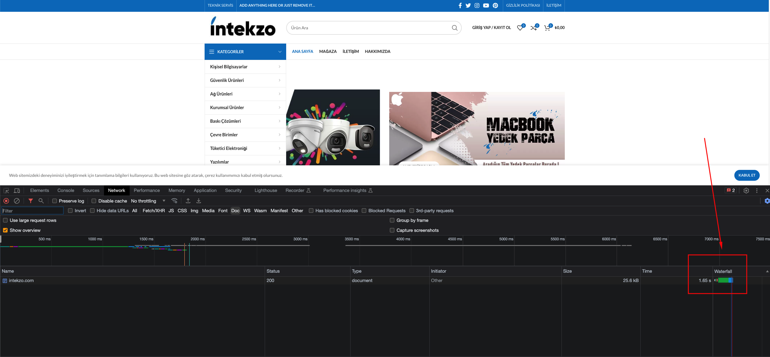Open the No throttling dropdown
Viewport: 770px width, 357px height.
148,201
